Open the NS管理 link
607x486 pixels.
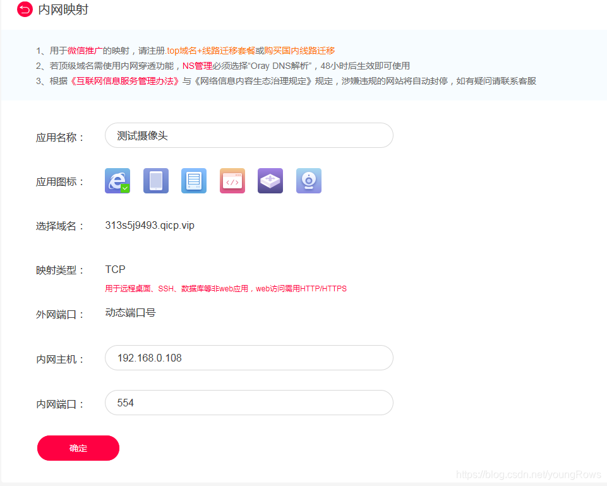(198, 66)
